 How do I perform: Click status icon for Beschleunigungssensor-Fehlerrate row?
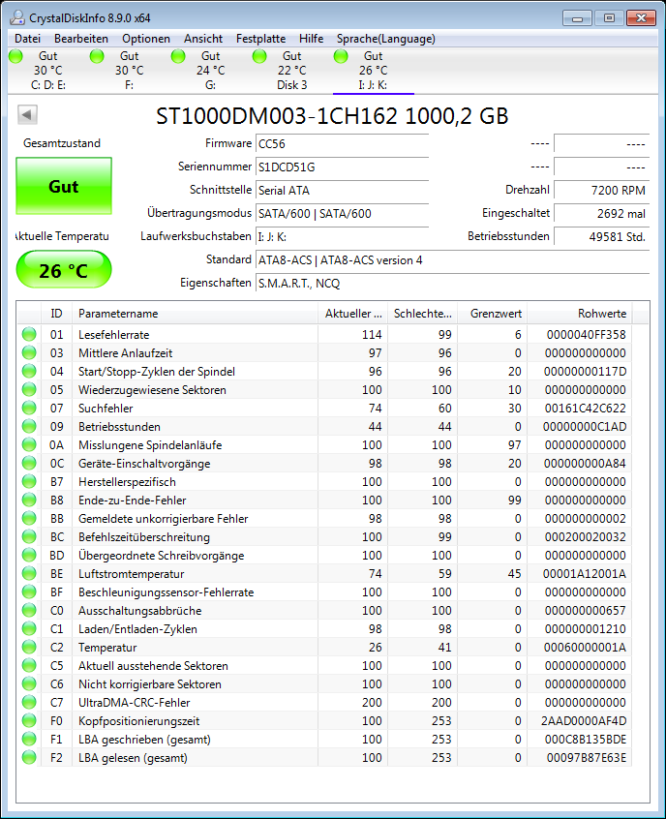(29, 591)
